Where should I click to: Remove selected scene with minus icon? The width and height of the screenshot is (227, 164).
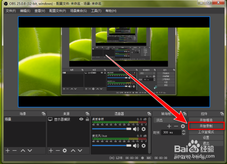[x=15, y=151]
